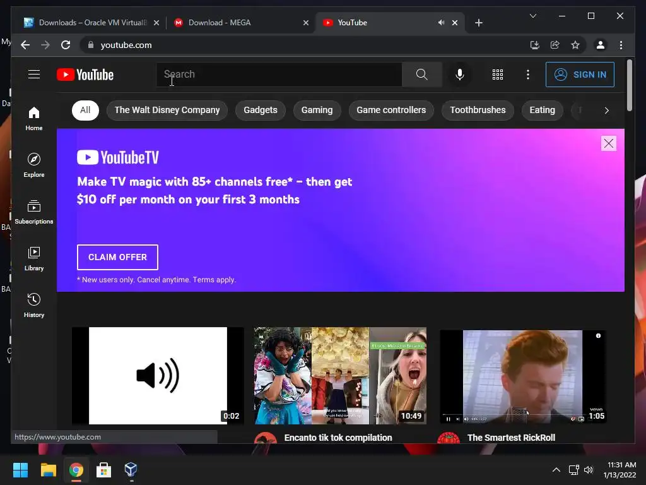View site info lock icon
The height and width of the screenshot is (485, 646).
point(91,45)
